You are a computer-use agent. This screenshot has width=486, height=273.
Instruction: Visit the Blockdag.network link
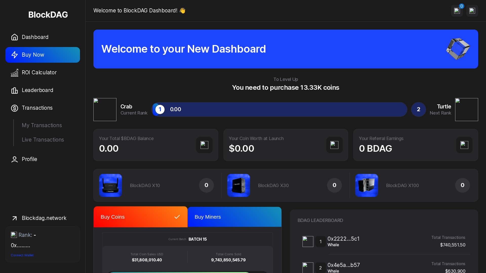[x=43, y=218]
